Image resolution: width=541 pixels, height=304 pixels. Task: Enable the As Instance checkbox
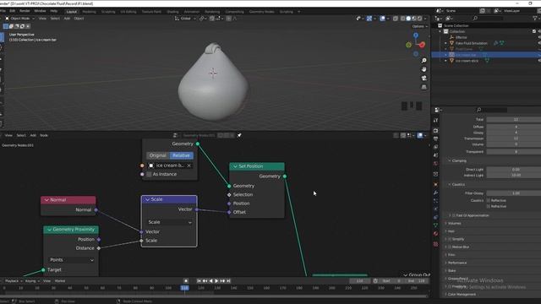tap(149, 175)
